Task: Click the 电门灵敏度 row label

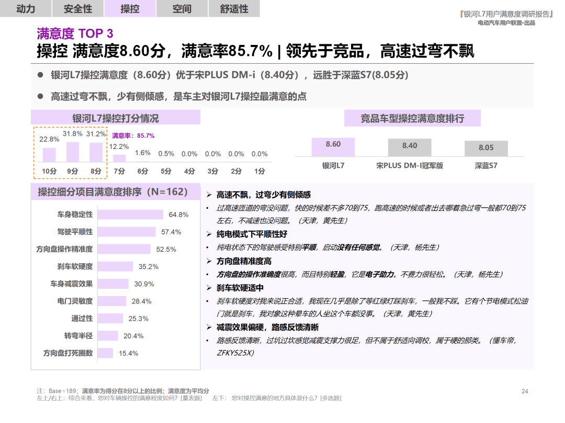Action: 75,301
